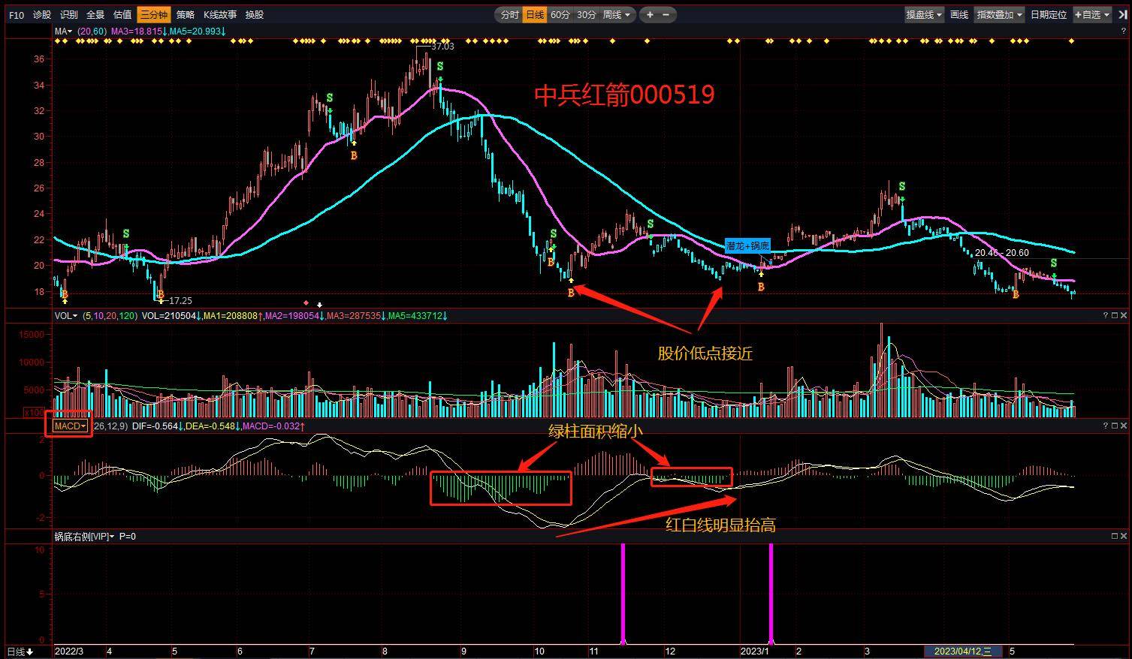This screenshot has width=1132, height=659.
Task: Open the 周线 period dropdown
Action: coord(617,14)
